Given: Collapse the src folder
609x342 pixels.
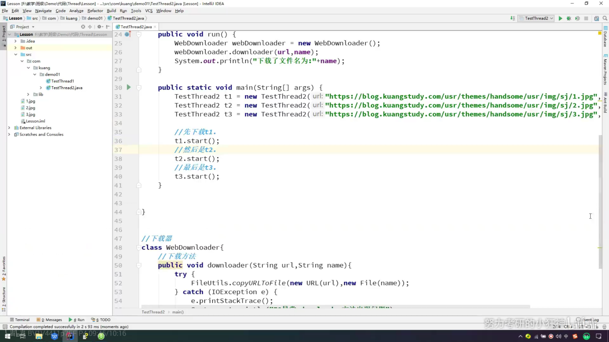Looking at the screenshot, I should tap(15, 54).
